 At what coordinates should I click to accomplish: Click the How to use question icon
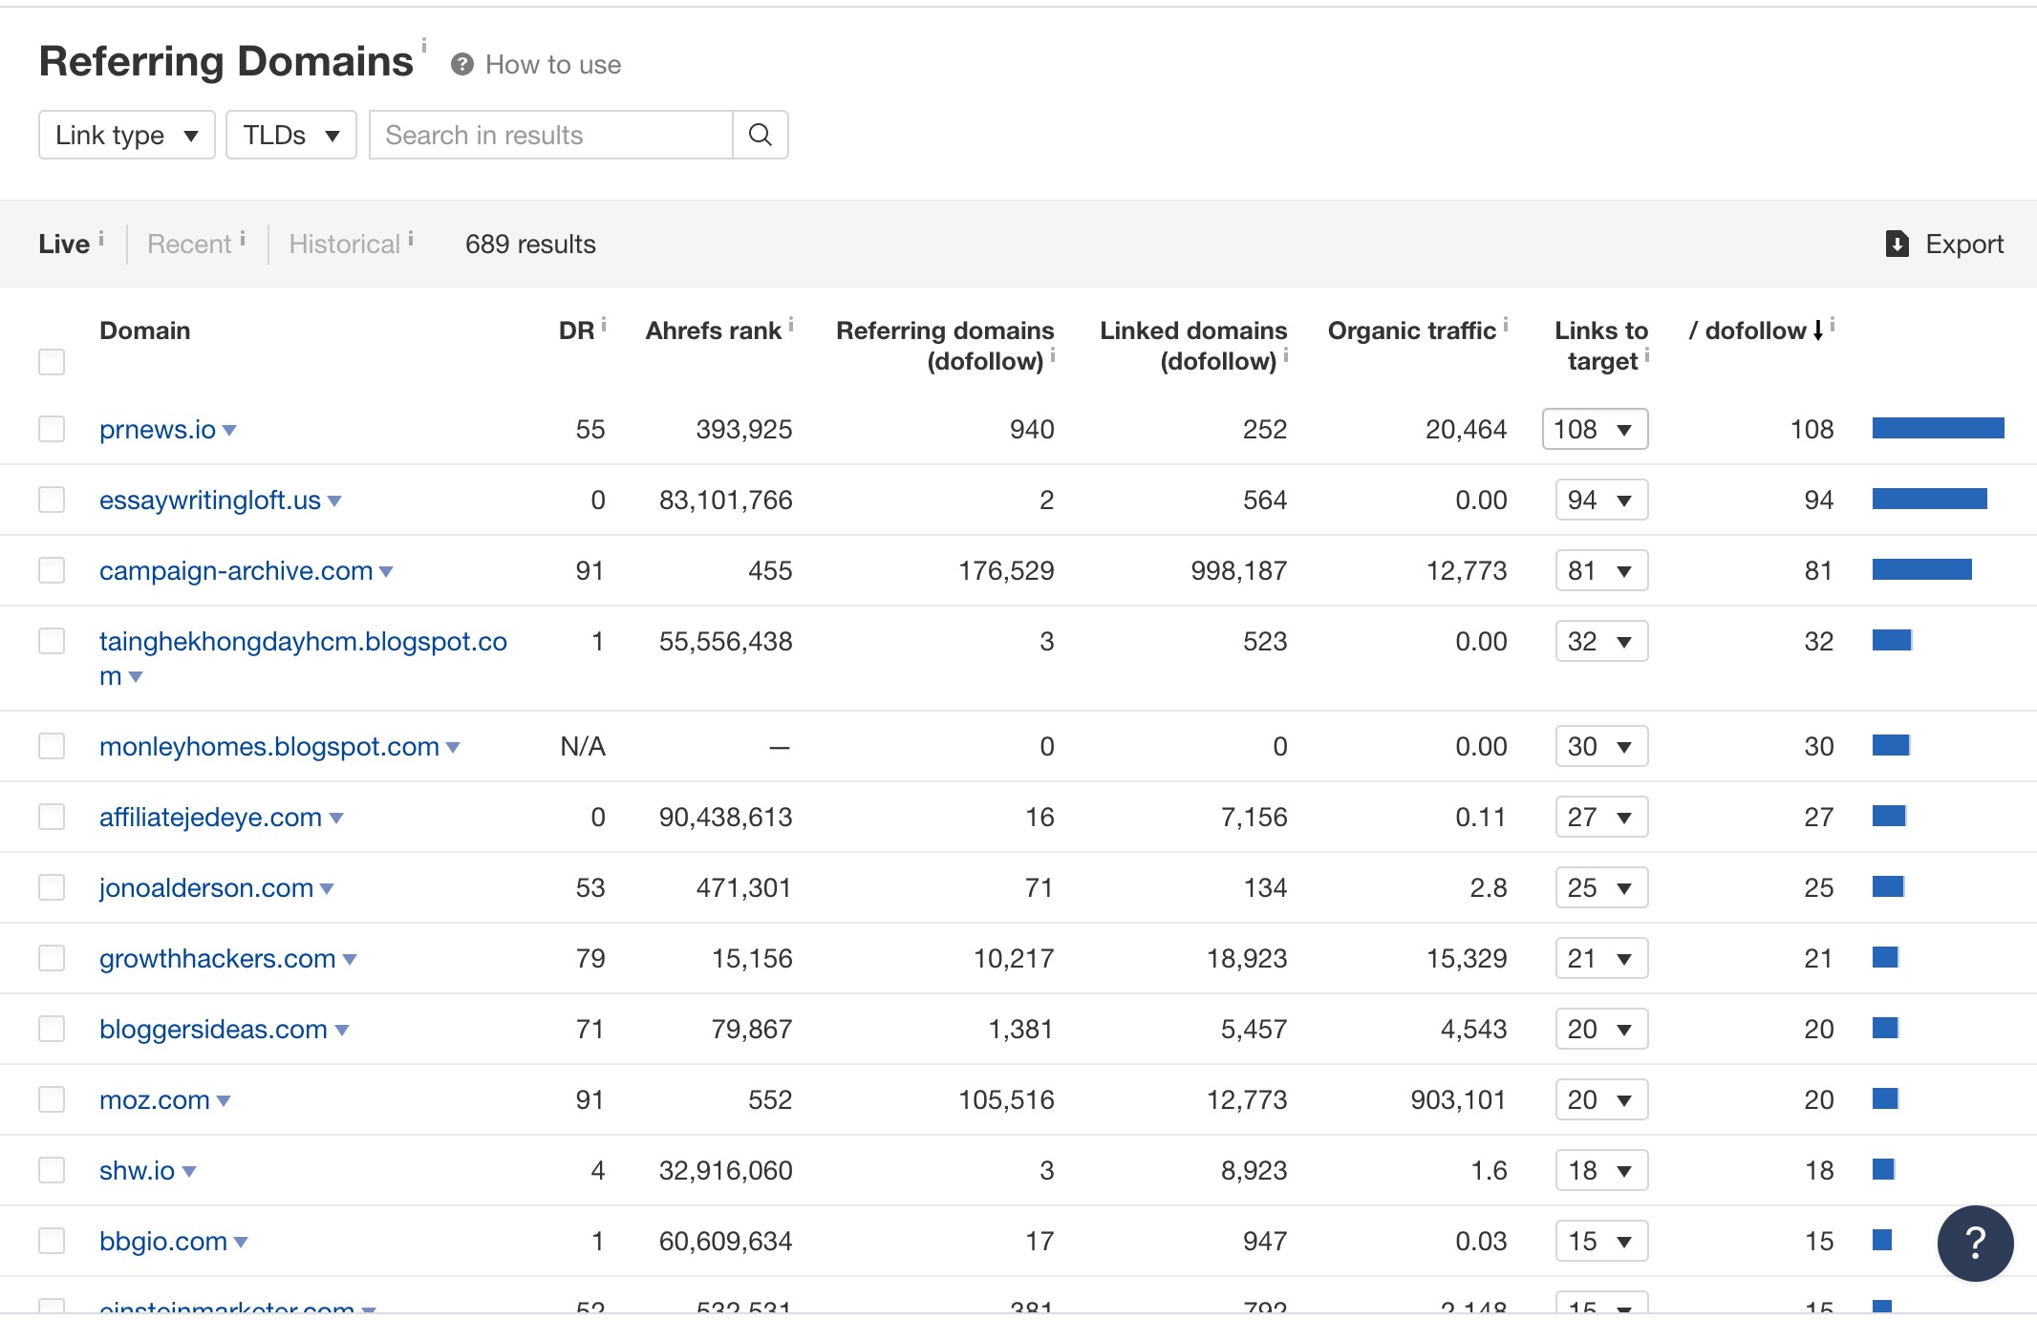pos(462,64)
